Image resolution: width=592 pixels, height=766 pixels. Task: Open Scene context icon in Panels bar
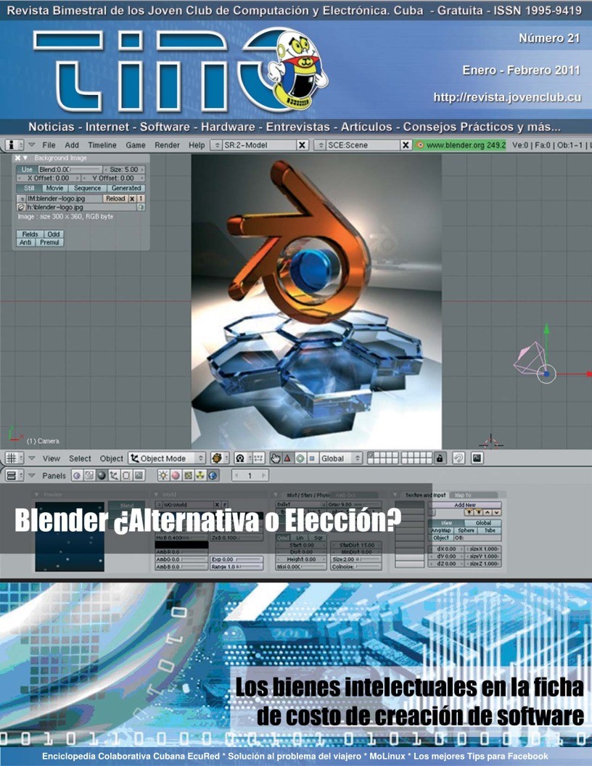(139, 475)
